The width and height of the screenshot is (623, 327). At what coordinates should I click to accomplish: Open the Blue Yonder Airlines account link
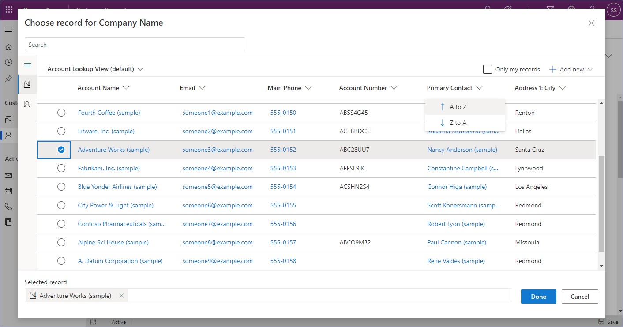pyautogui.click(x=117, y=187)
